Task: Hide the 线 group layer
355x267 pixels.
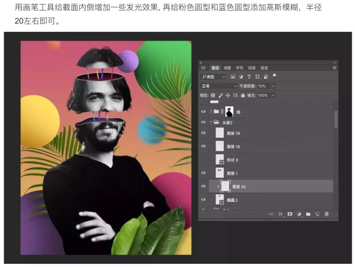Action: coord(203,112)
